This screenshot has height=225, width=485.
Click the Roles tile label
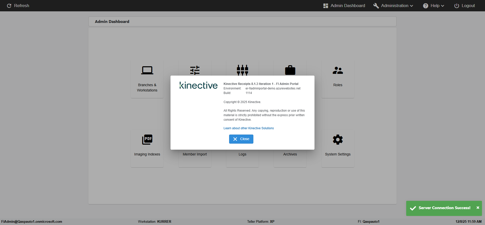point(338,85)
